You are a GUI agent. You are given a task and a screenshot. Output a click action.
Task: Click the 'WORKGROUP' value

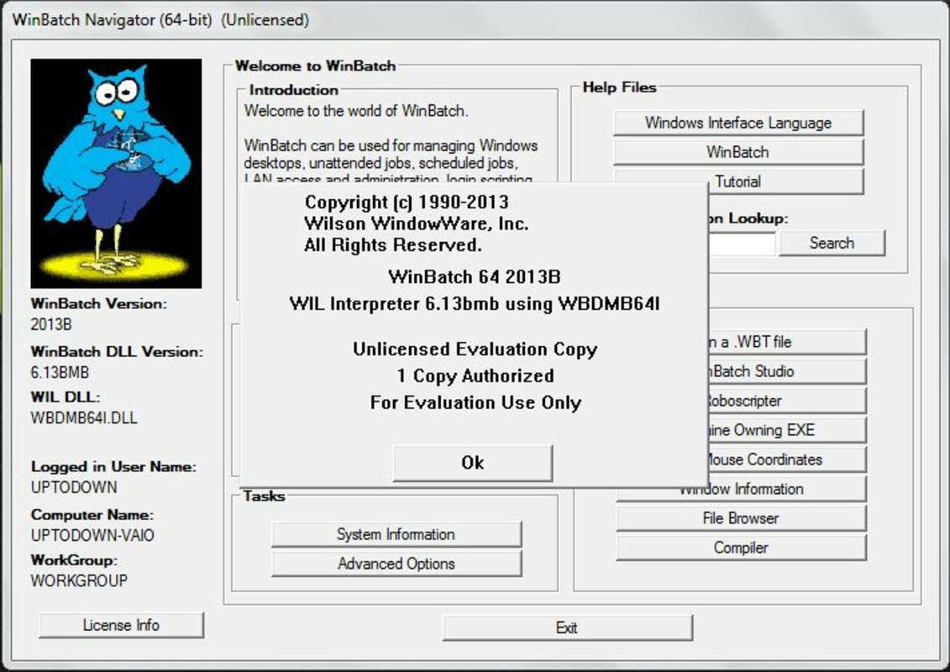pos(79,580)
